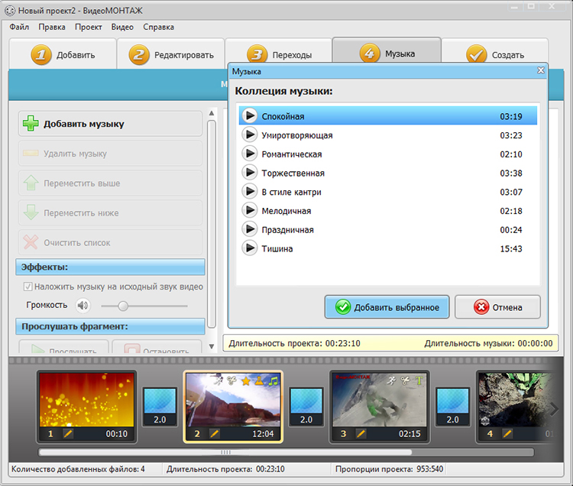The image size is (573, 486).
Task: Play preview of Торжественная track
Action: [x=249, y=173]
